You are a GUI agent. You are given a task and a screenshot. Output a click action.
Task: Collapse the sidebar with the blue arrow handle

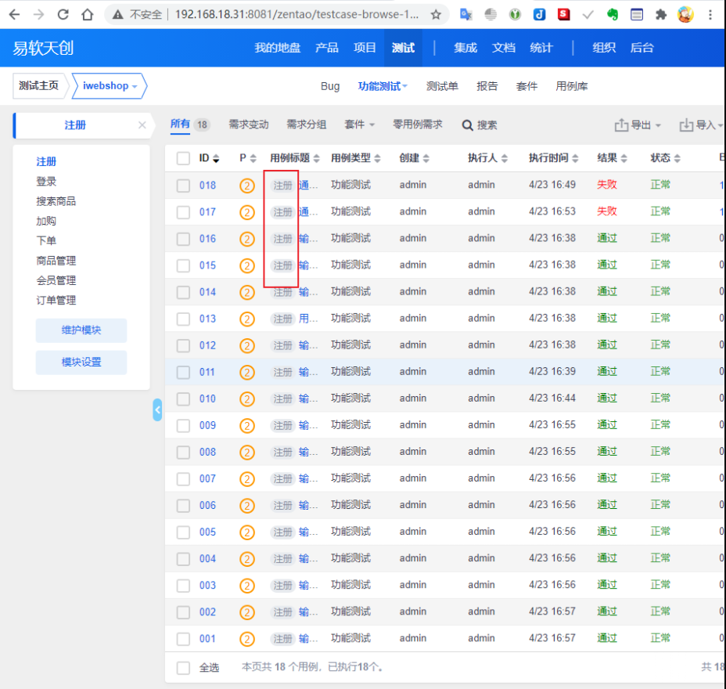tap(157, 409)
